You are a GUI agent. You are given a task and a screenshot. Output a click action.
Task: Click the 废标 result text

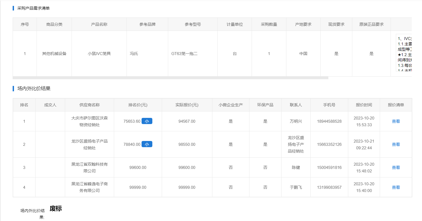click(56, 209)
